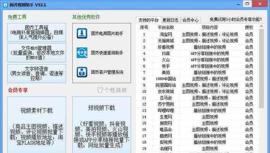This screenshot has width=270, height=153.
Task: Close the 固乔视频助手 window
Action: (260, 4)
